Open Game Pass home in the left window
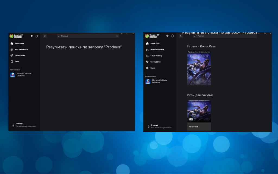The image size is (278, 174). point(19,43)
